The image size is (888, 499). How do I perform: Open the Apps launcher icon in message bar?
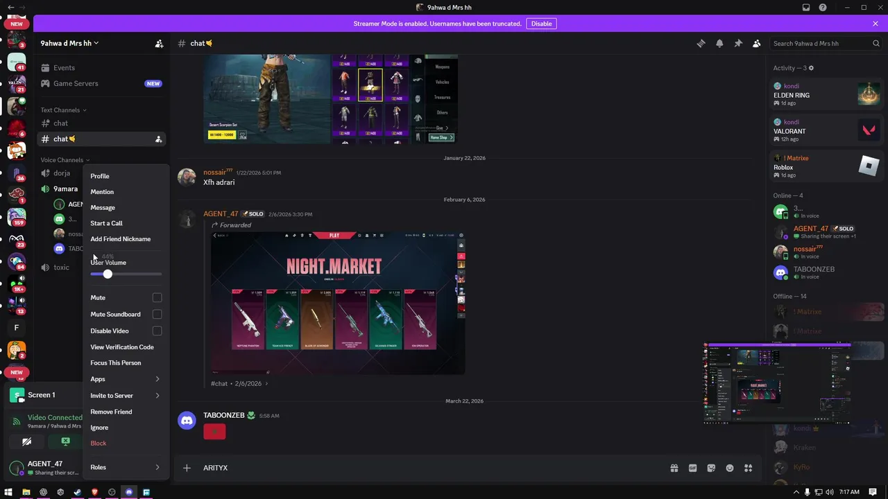pyautogui.click(x=748, y=468)
